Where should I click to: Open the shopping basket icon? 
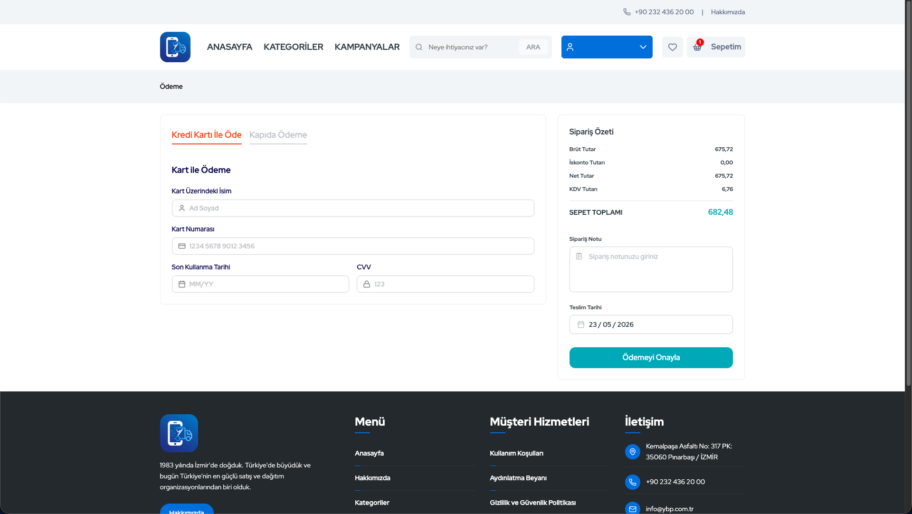click(697, 47)
